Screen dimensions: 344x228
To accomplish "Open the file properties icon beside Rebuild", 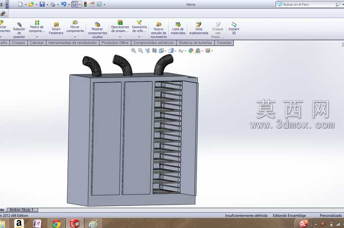I will (x=92, y=4).
